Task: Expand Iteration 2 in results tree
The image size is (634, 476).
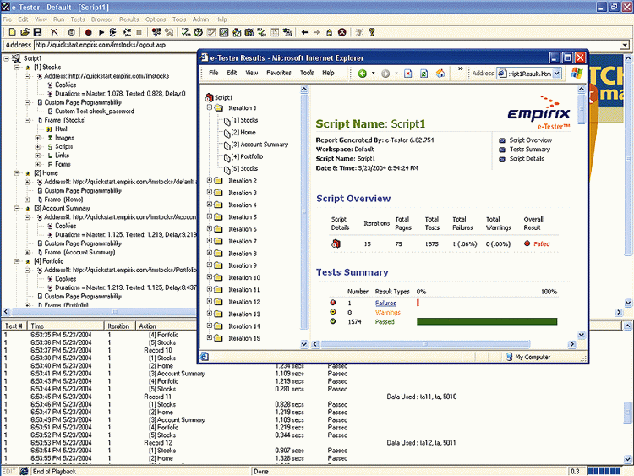Action: click(210, 180)
